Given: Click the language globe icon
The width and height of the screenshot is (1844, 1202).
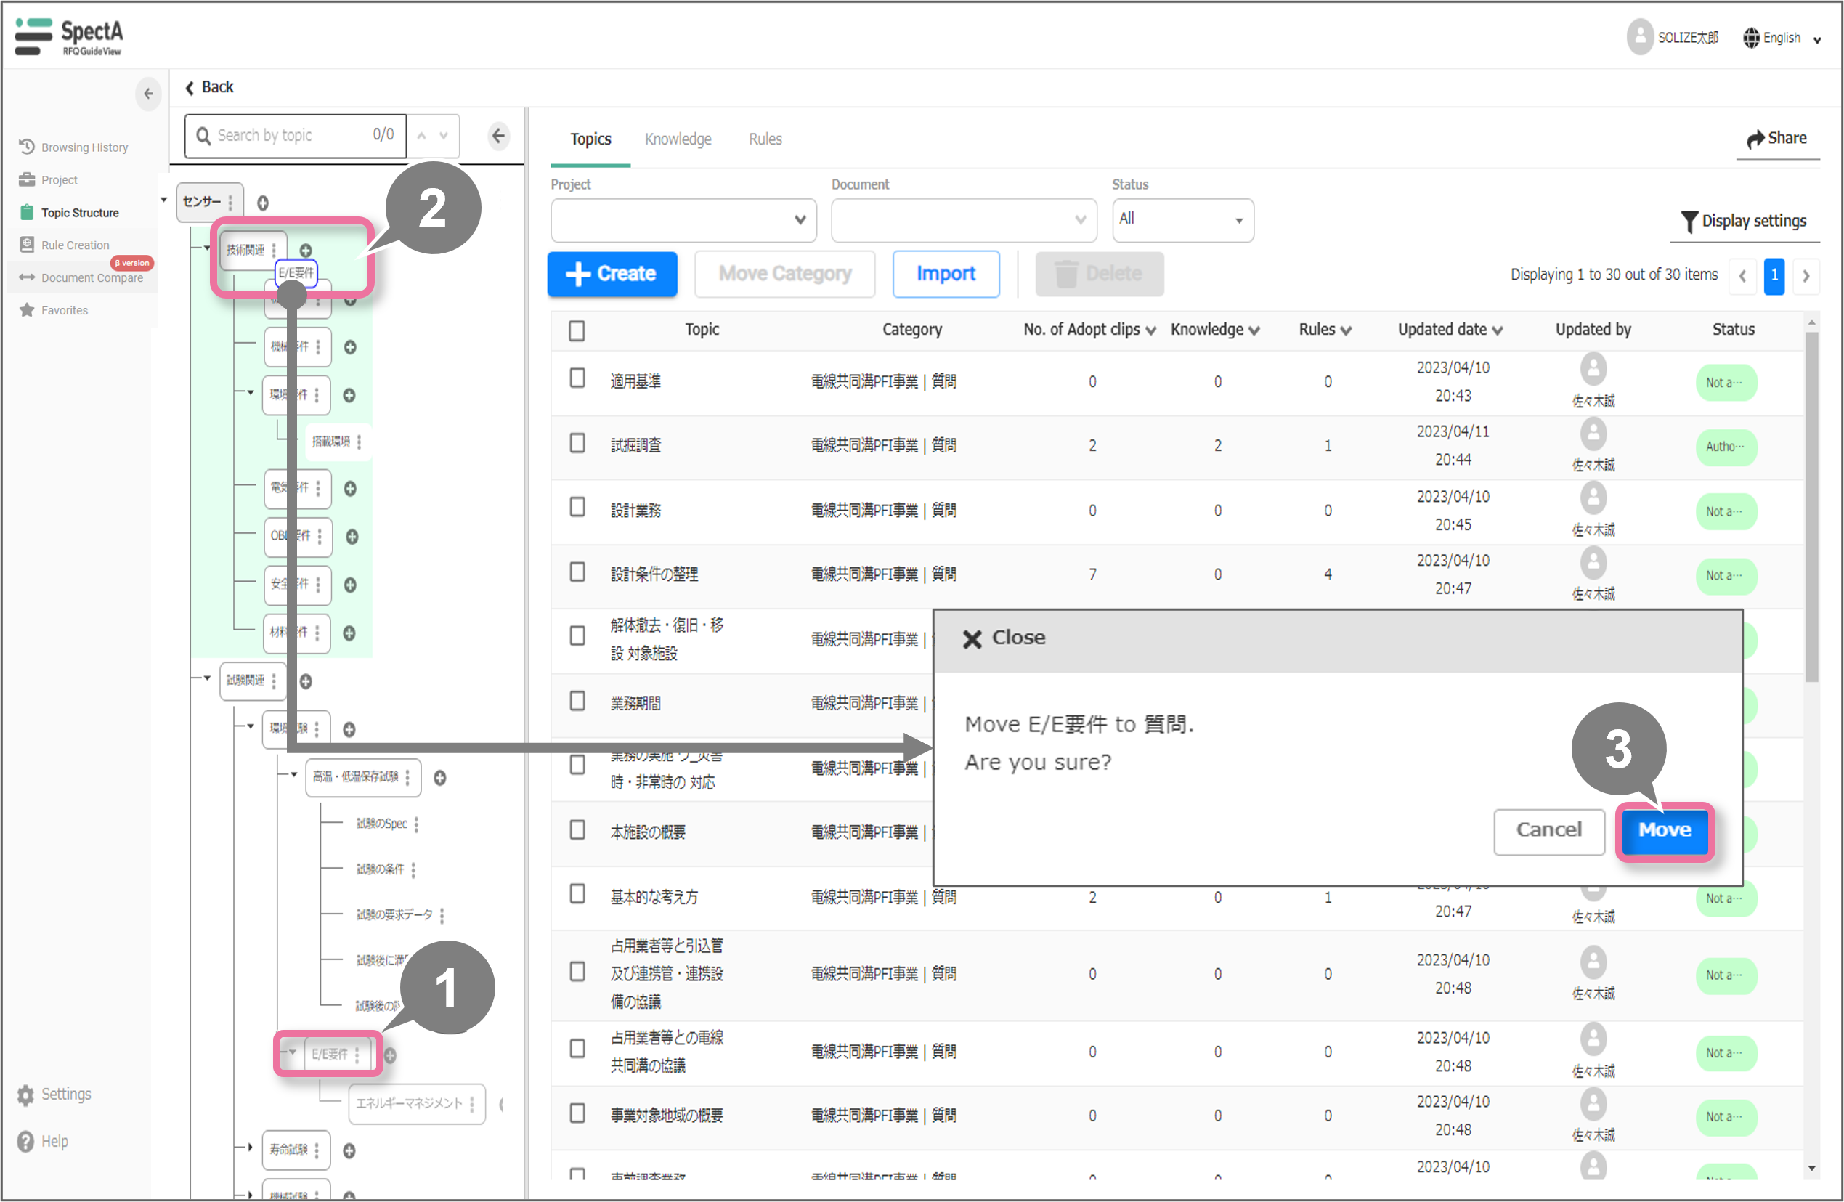Looking at the screenshot, I should (1751, 37).
